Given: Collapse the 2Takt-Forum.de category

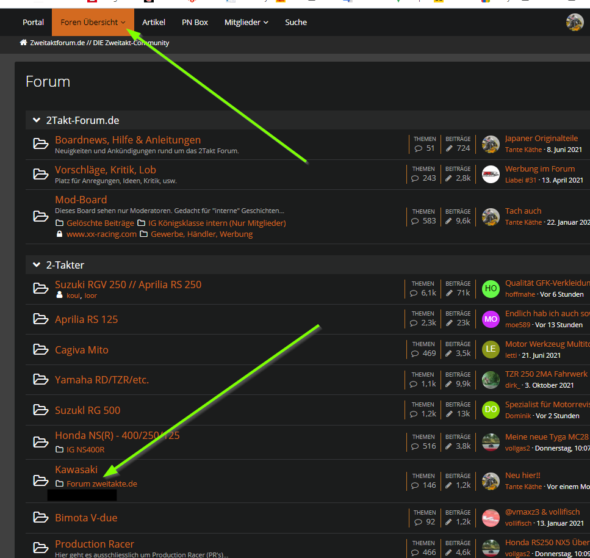Looking at the screenshot, I should pyautogui.click(x=36, y=120).
